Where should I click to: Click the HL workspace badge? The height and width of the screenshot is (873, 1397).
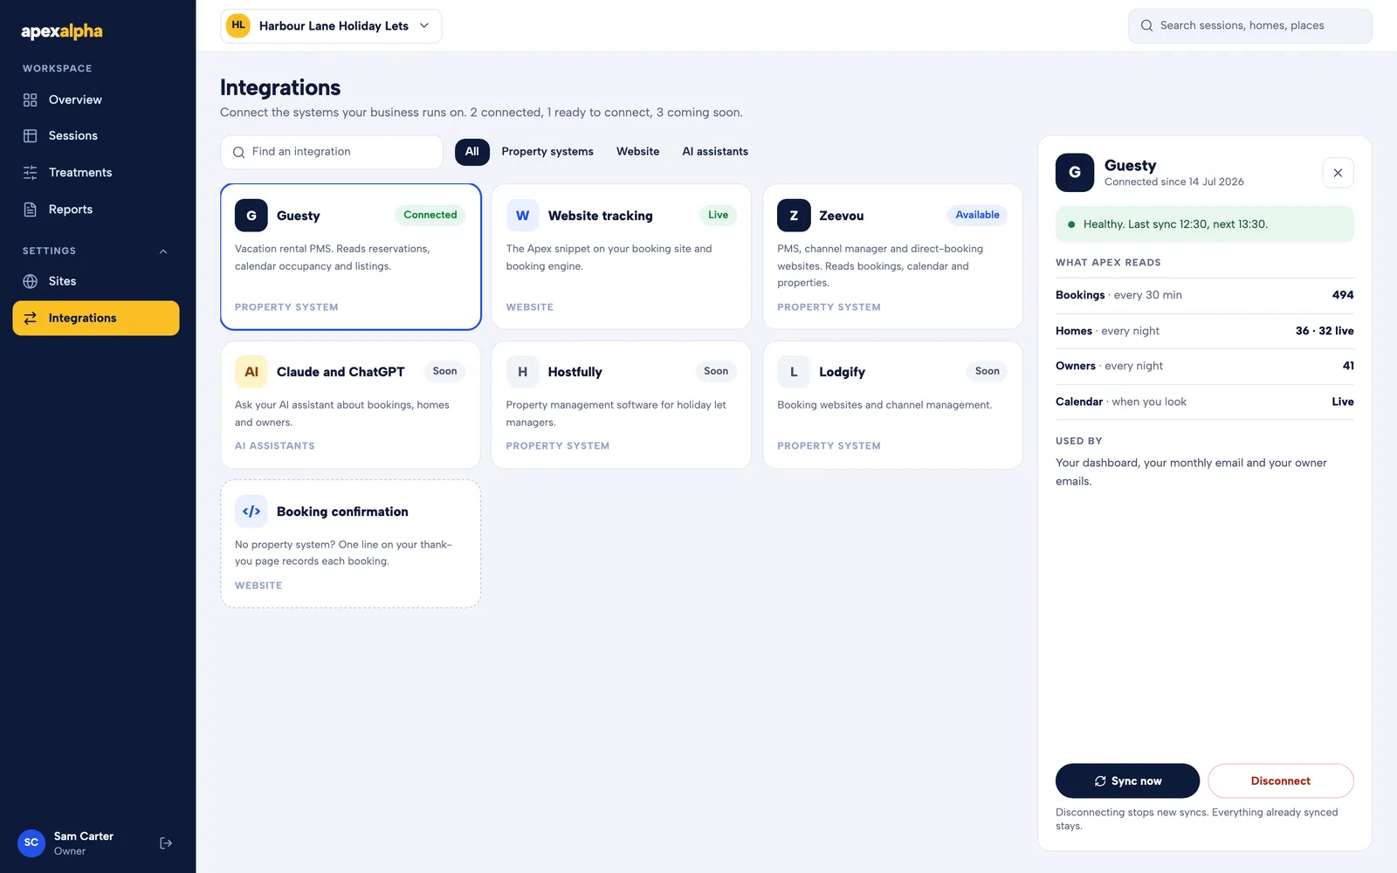[238, 25]
